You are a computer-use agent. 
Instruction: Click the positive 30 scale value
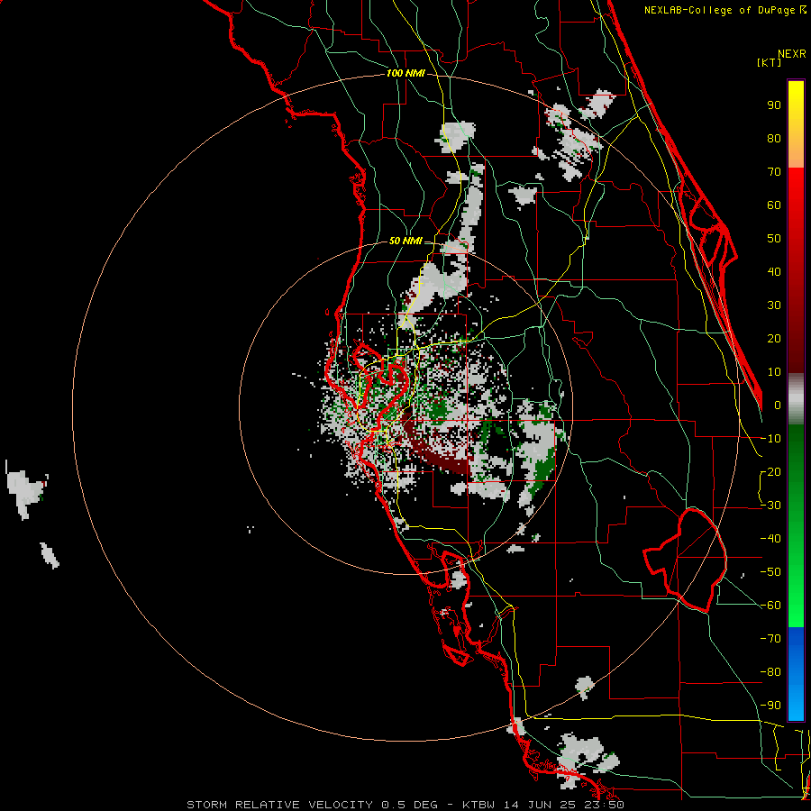[x=774, y=305]
